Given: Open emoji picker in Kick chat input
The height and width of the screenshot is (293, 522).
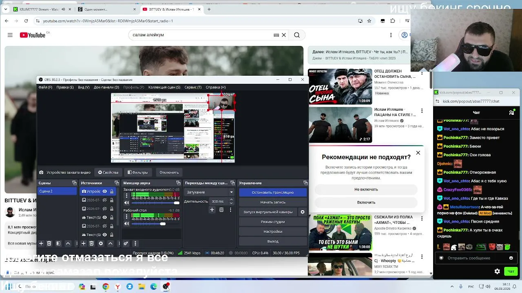Looking at the screenshot, I should click(x=511, y=258).
